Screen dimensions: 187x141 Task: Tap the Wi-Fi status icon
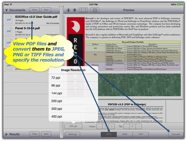coord(11,4)
